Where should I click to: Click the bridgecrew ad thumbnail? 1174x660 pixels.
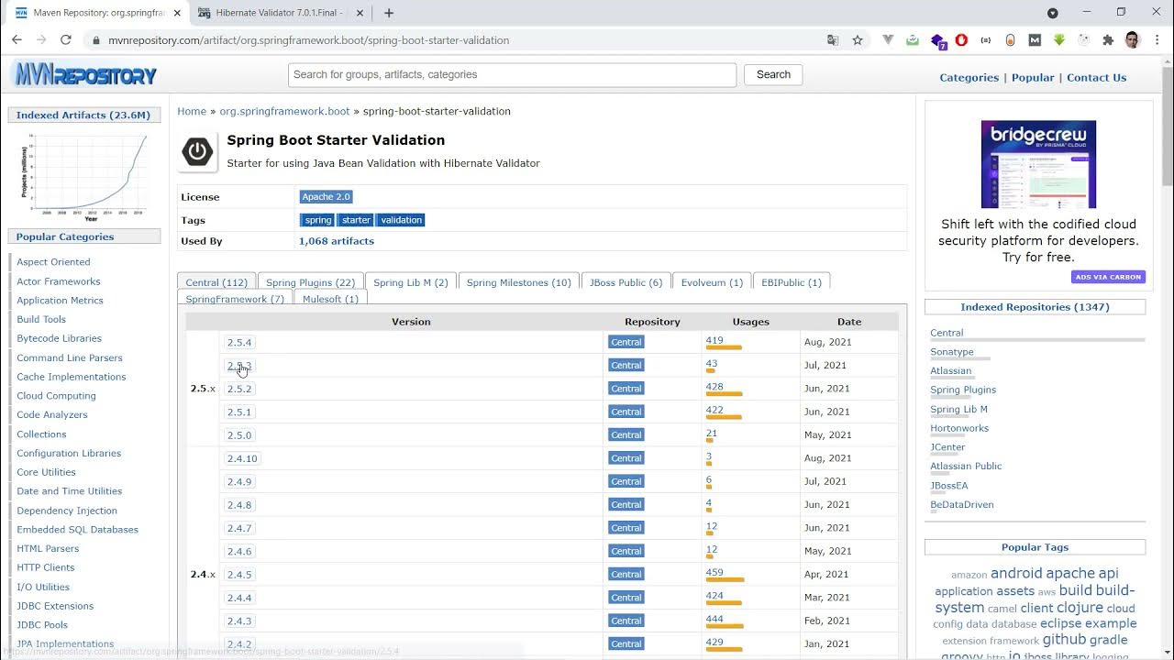tap(1038, 164)
